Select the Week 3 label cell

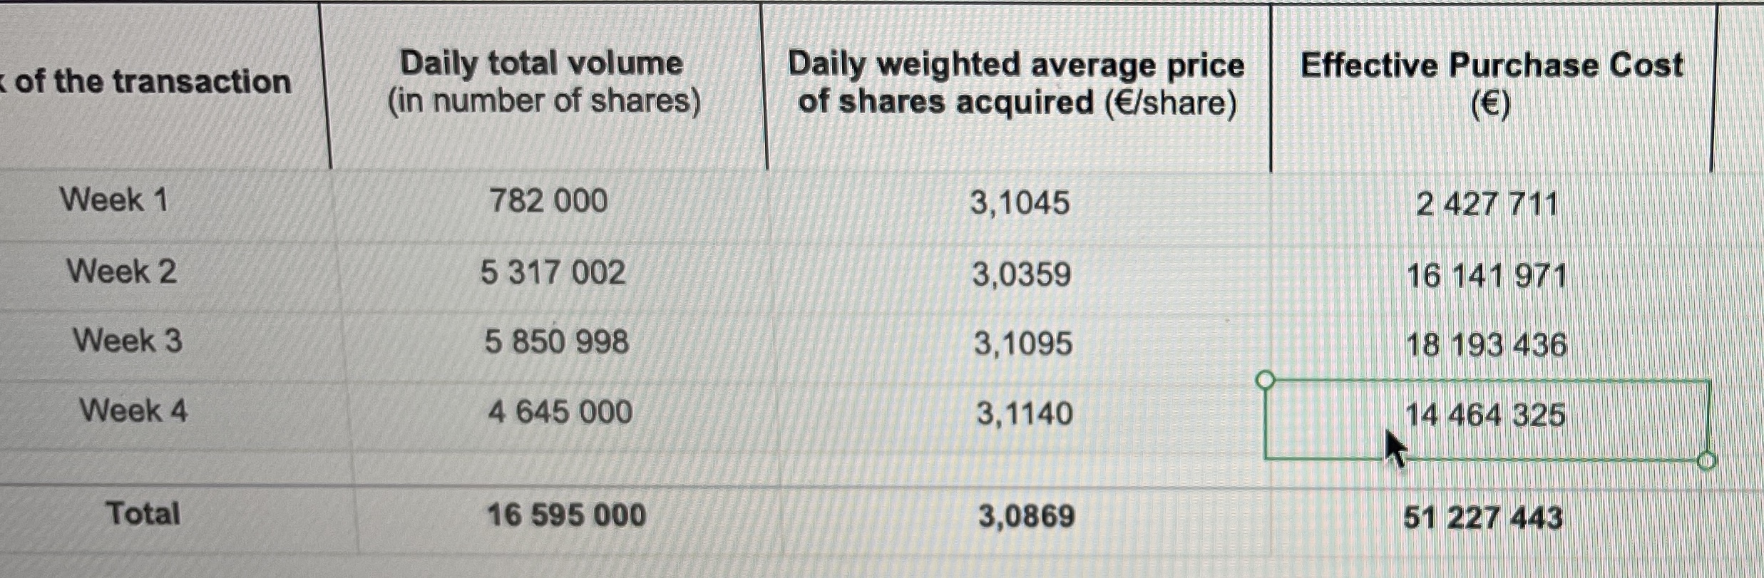click(128, 341)
